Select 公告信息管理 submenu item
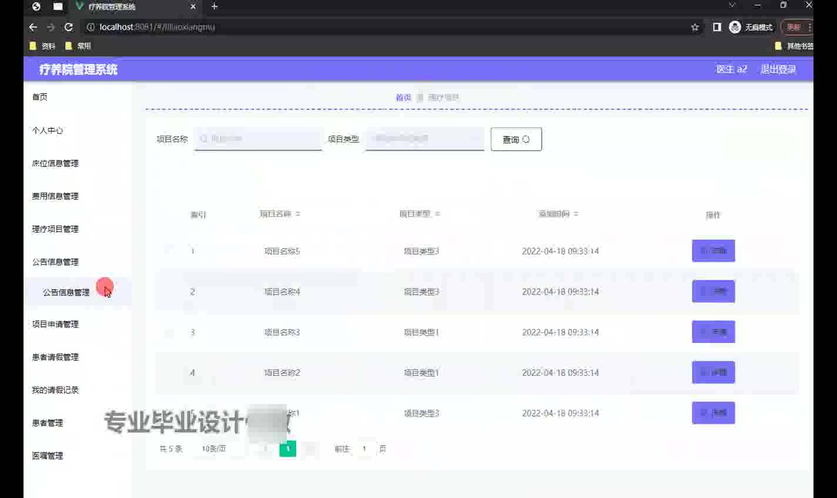 pos(66,292)
